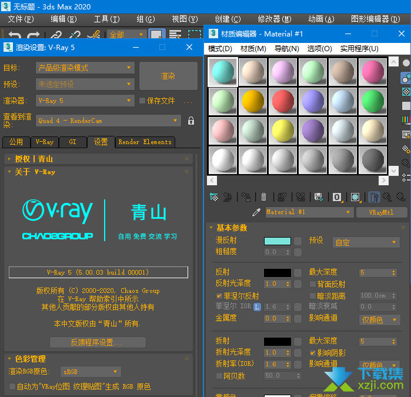This screenshot has width=411, height=397.
Task: Click the Put to Library floppy icon
Action: [x=319, y=196]
